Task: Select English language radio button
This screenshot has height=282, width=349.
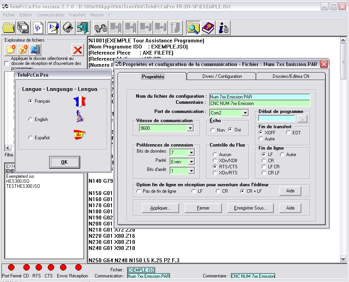Action: coord(31,119)
